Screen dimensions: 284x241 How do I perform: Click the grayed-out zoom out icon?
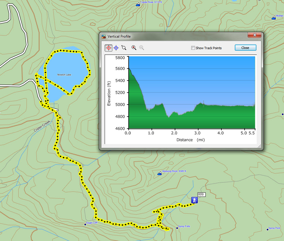(x=142, y=48)
